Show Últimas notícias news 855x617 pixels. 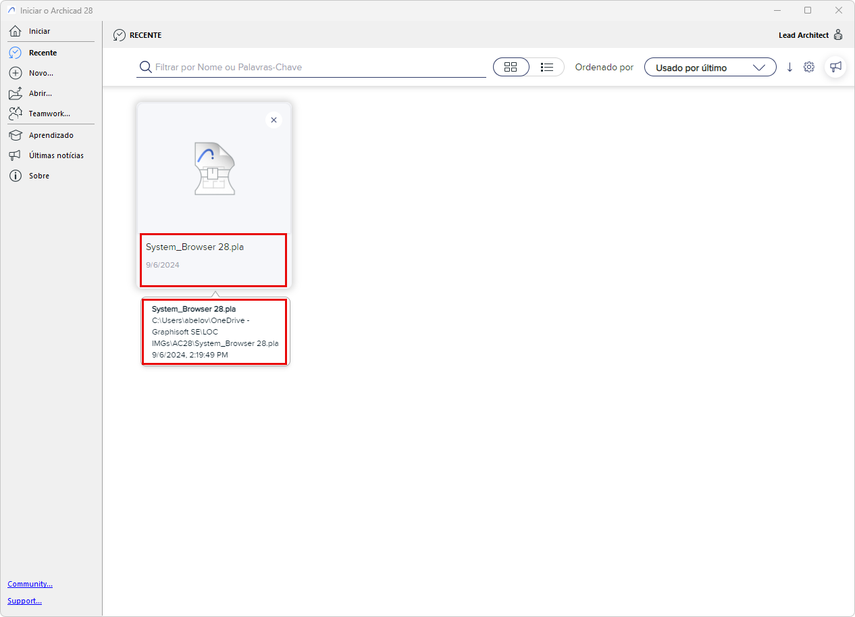[x=56, y=155]
